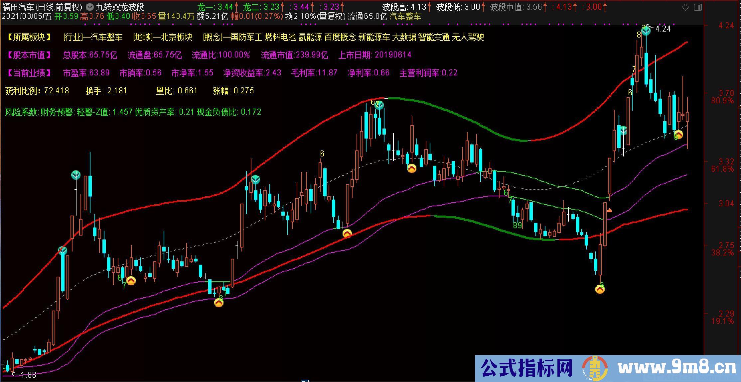
Task: Click the stock title 福田汽车(日线.前复权)
Action: [x=42, y=7]
